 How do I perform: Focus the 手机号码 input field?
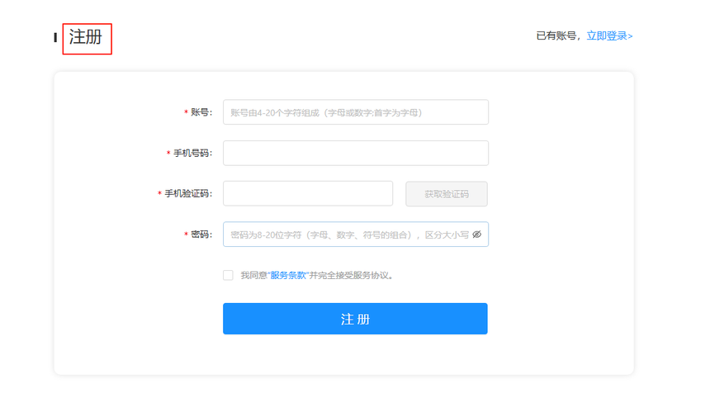click(356, 153)
